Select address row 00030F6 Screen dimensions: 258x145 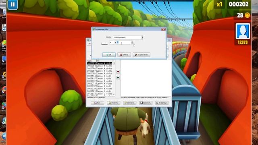tap(100, 68)
